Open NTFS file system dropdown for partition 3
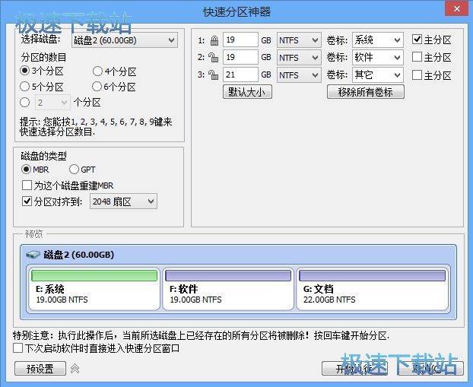 (298, 75)
